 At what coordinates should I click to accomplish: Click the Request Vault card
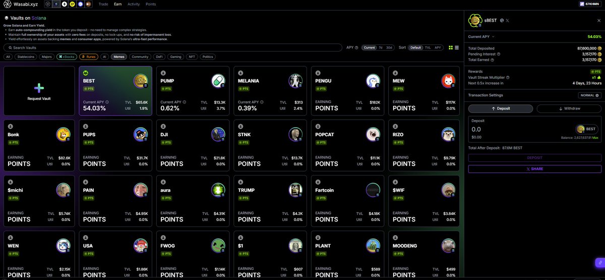click(39, 91)
